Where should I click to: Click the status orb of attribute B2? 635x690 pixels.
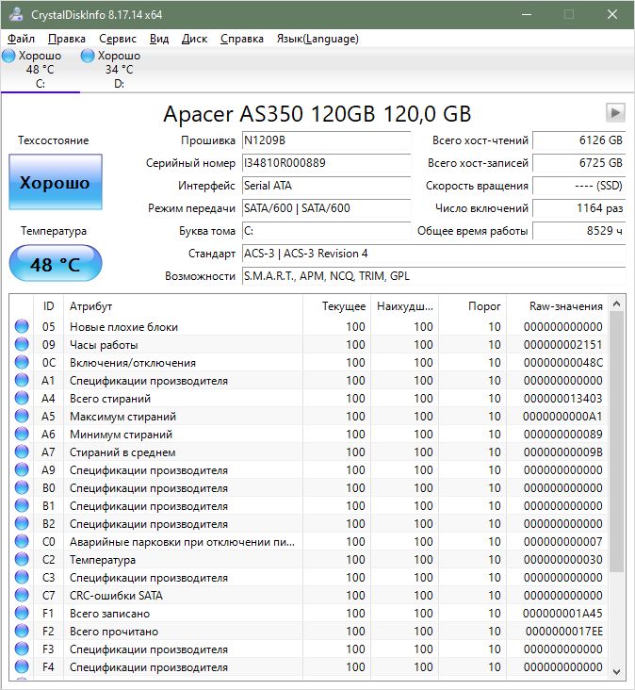pyautogui.click(x=22, y=524)
